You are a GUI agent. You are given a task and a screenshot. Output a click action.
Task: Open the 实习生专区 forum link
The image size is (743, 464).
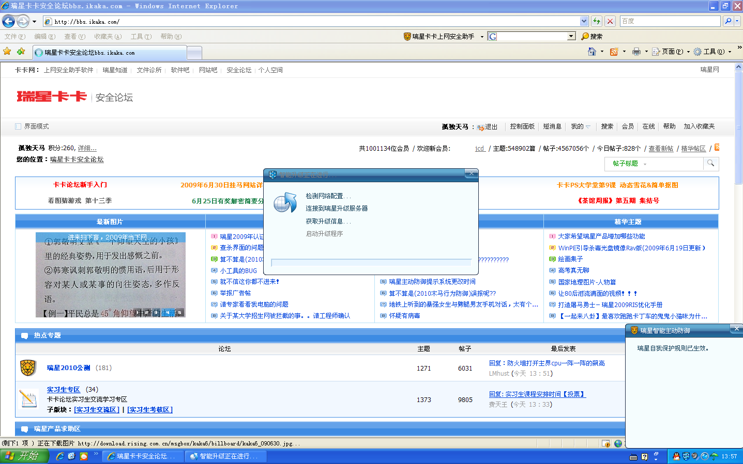[64, 390]
